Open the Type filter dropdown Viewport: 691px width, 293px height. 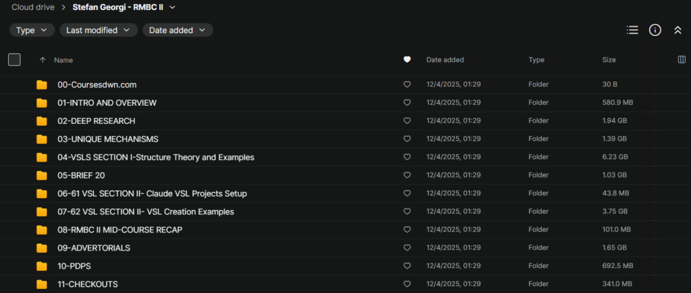click(x=32, y=30)
